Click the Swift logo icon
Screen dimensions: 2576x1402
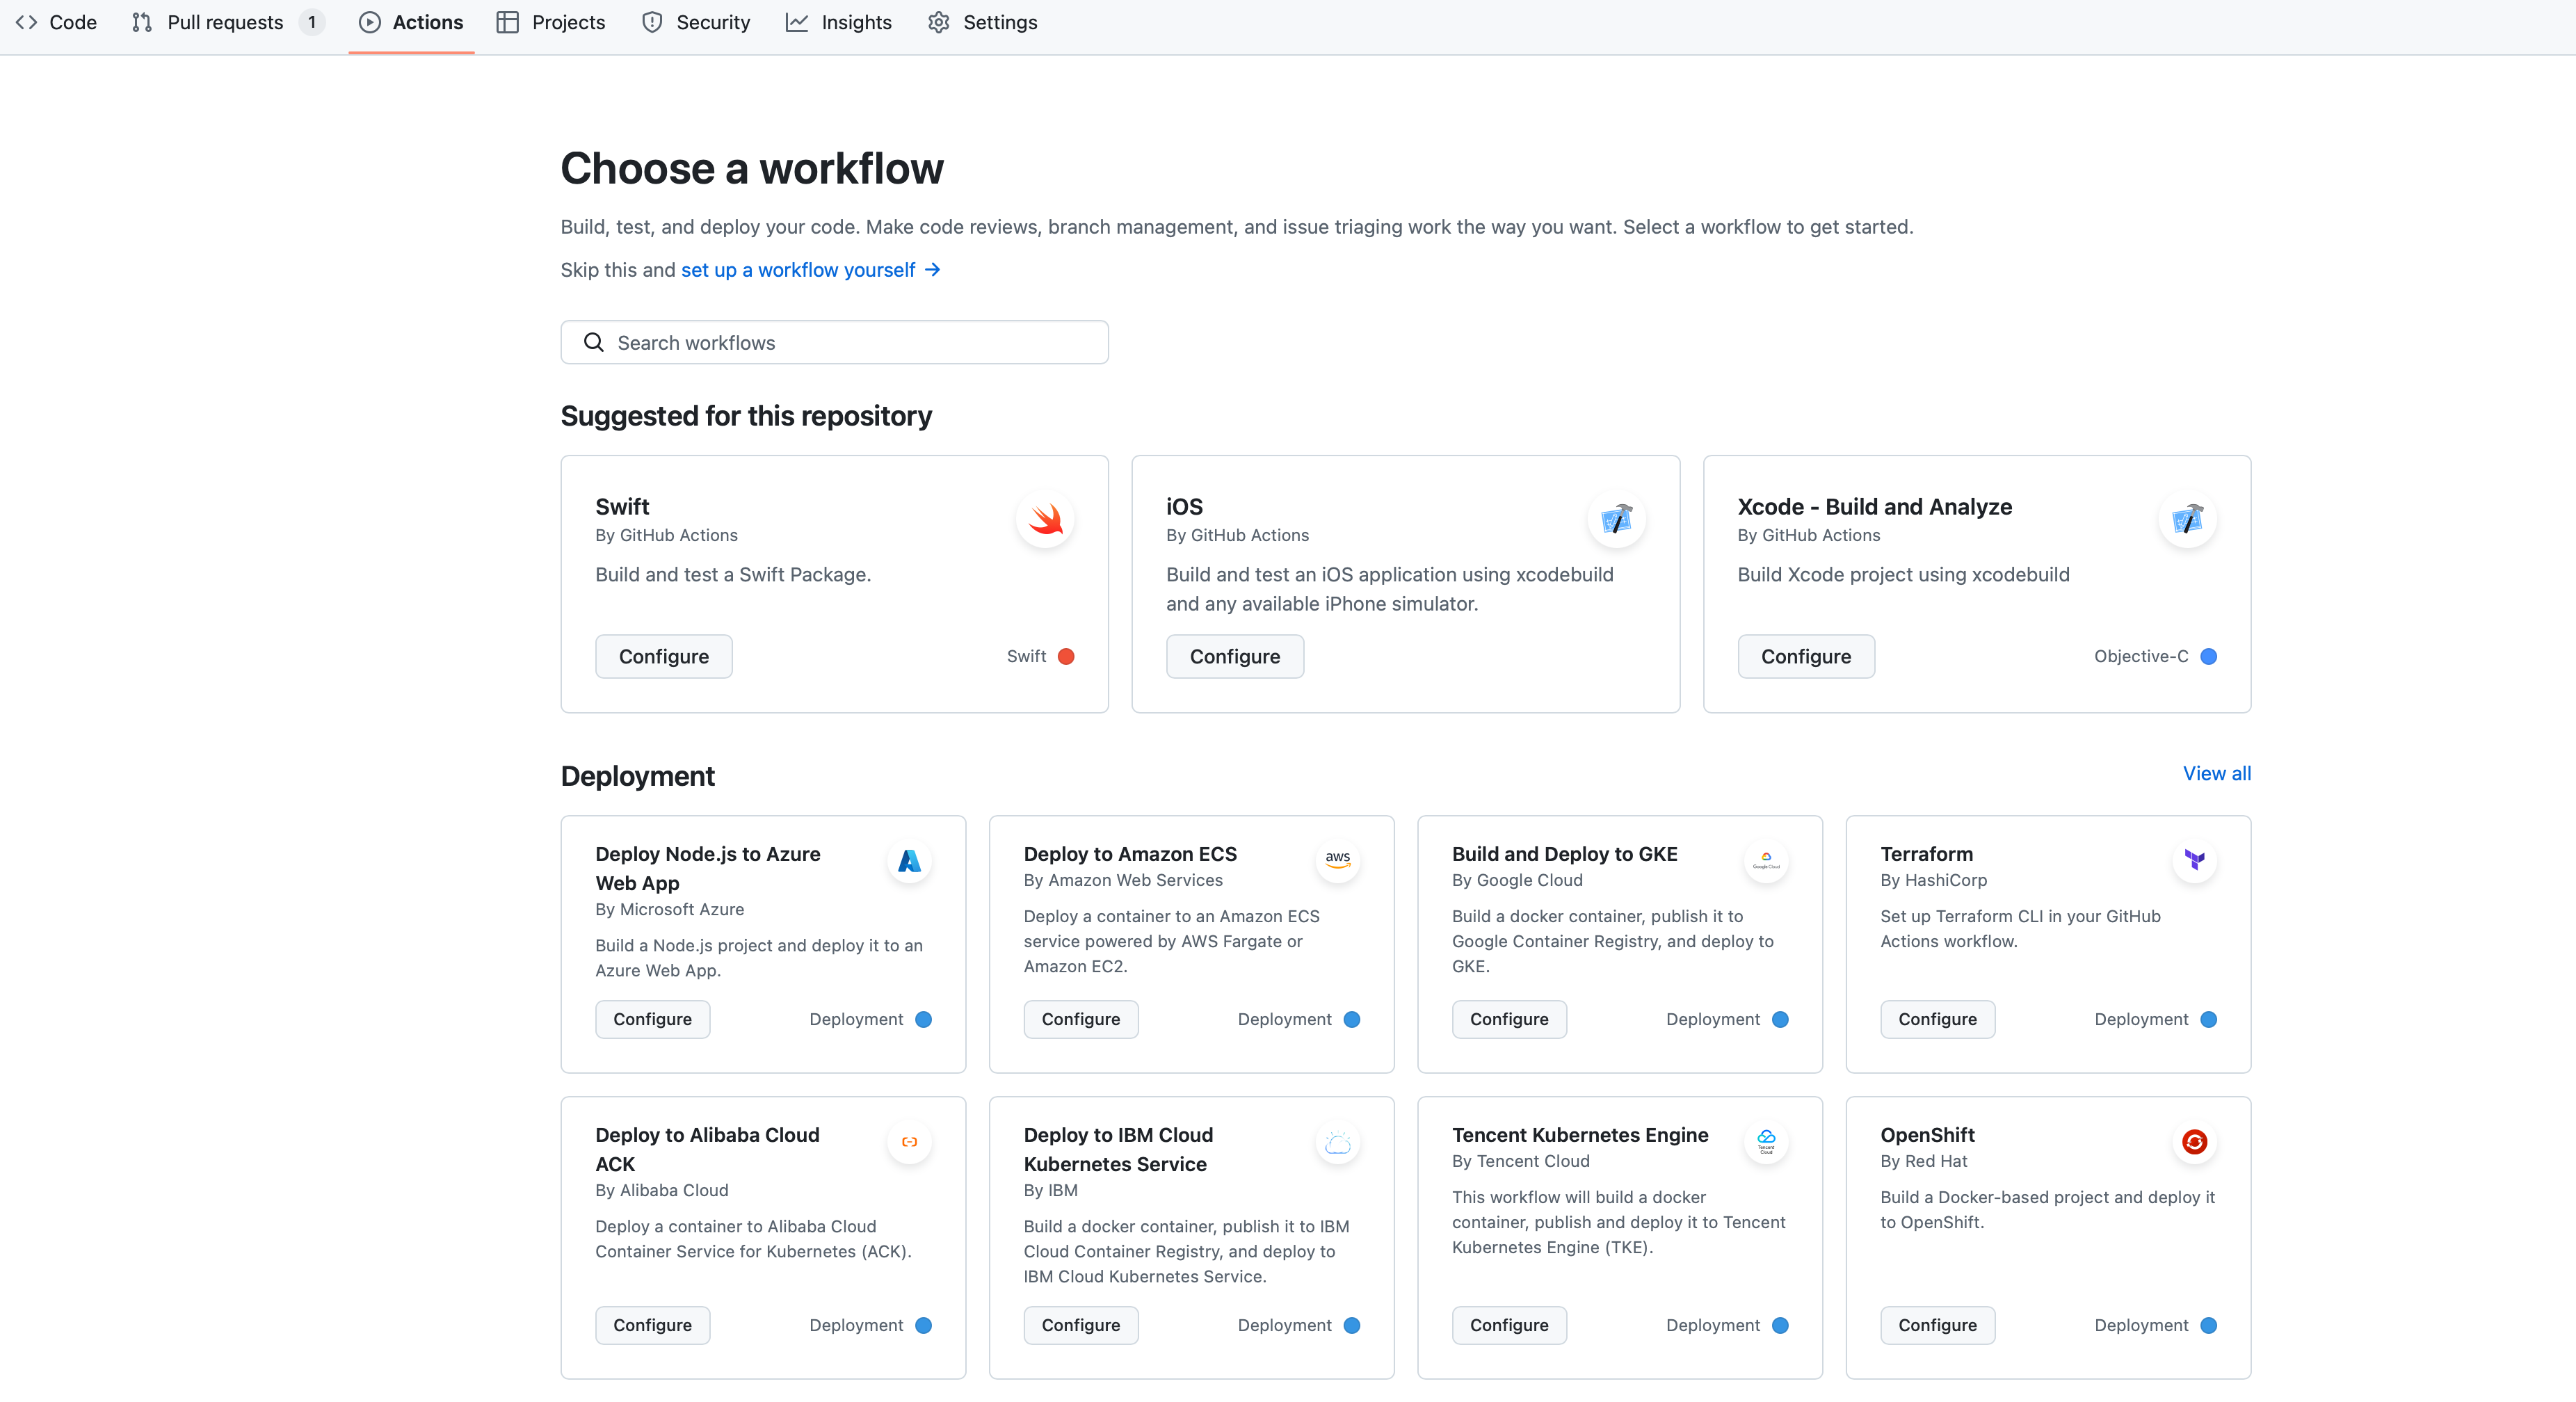(1045, 519)
